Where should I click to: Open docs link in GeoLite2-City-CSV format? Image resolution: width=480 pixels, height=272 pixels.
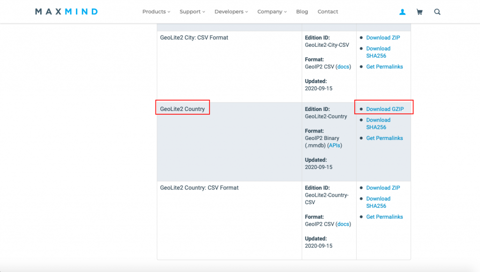pos(343,66)
